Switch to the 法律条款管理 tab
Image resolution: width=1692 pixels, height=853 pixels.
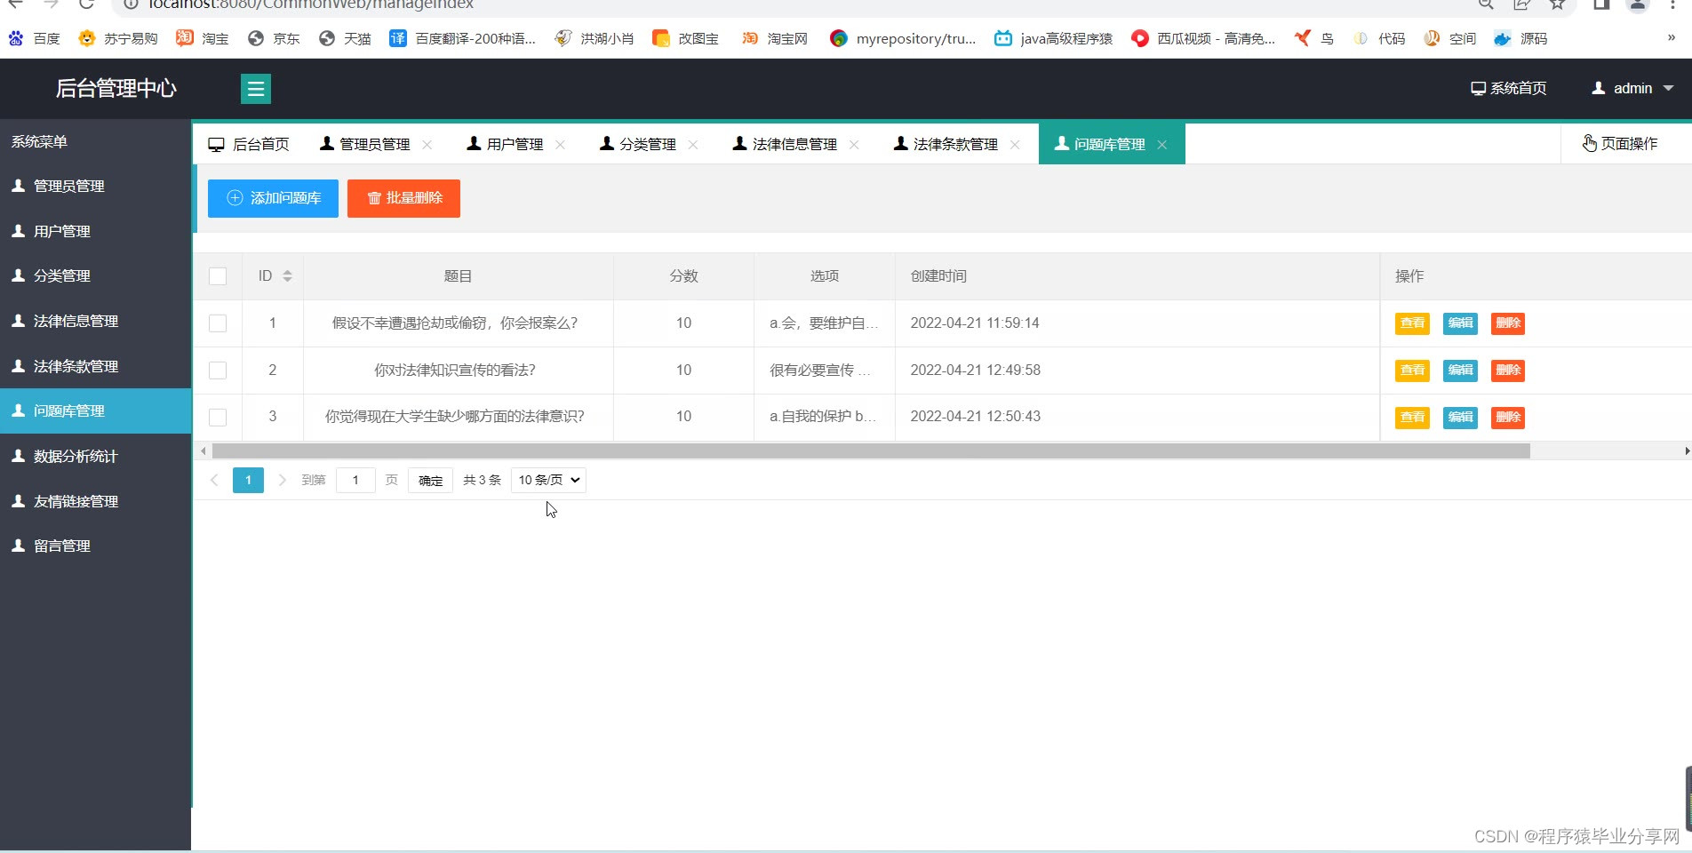(x=946, y=144)
